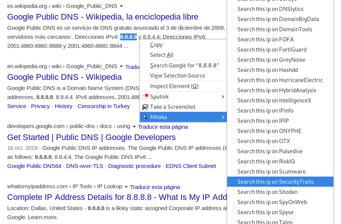Choose Inspect Element (Q)
This screenshot has width=341, height=224.
(x=183, y=86)
